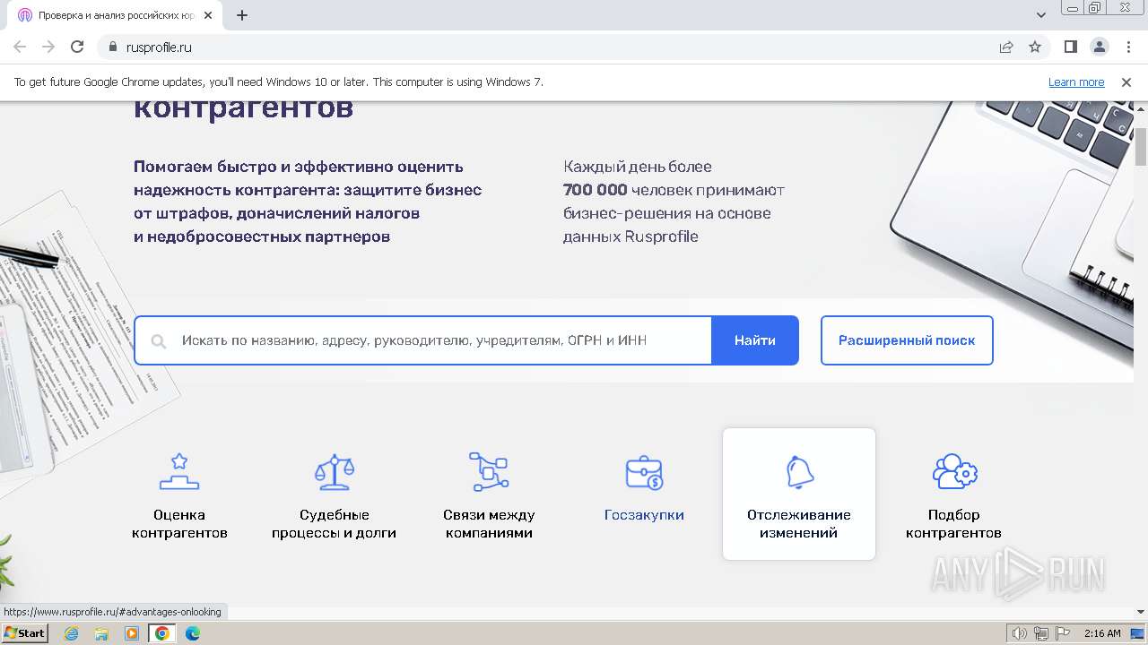Viewport: 1148px width, 645px height.
Task: Open the Госзакупки link text
Action: coord(644,515)
